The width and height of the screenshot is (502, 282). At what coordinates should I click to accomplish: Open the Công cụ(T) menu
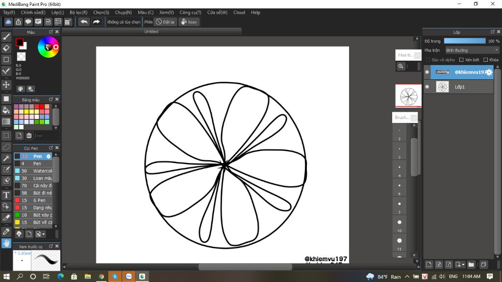click(x=190, y=12)
